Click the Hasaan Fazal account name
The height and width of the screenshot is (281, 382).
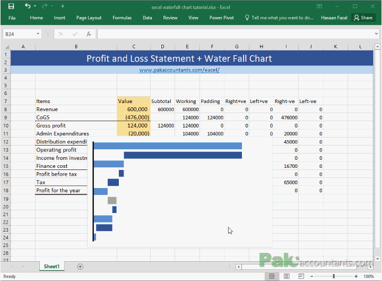coord(334,18)
